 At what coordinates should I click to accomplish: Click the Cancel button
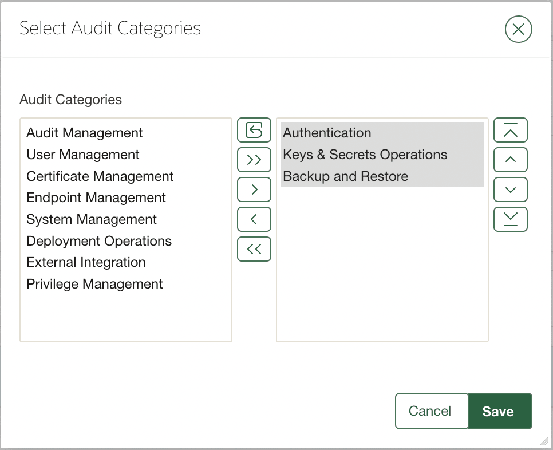[432, 411]
